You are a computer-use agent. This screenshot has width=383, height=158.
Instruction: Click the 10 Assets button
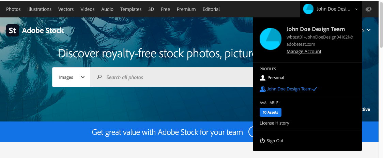click(271, 112)
